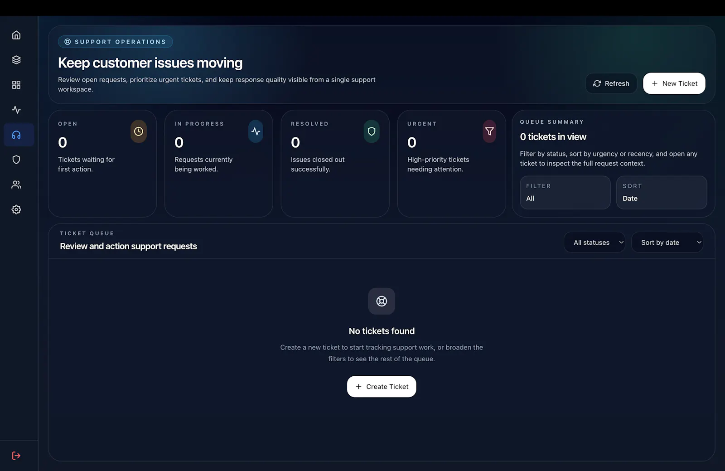Refresh the ticket list
This screenshot has width=725, height=471.
click(x=611, y=83)
